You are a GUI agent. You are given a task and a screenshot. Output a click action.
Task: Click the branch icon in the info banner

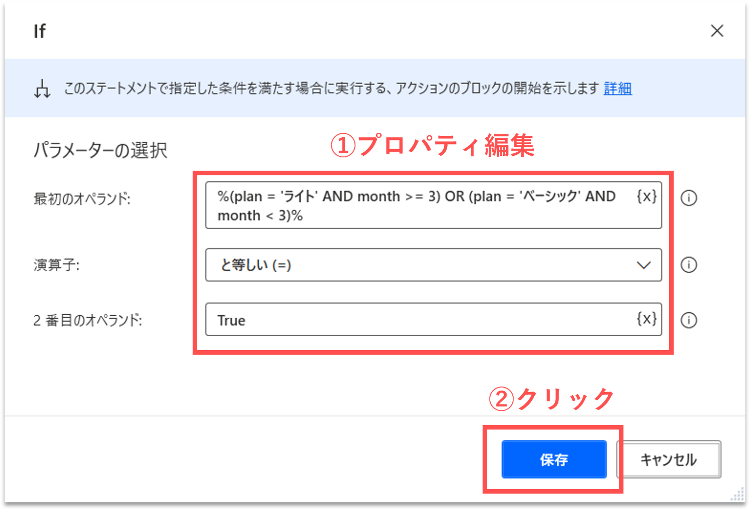(x=42, y=89)
